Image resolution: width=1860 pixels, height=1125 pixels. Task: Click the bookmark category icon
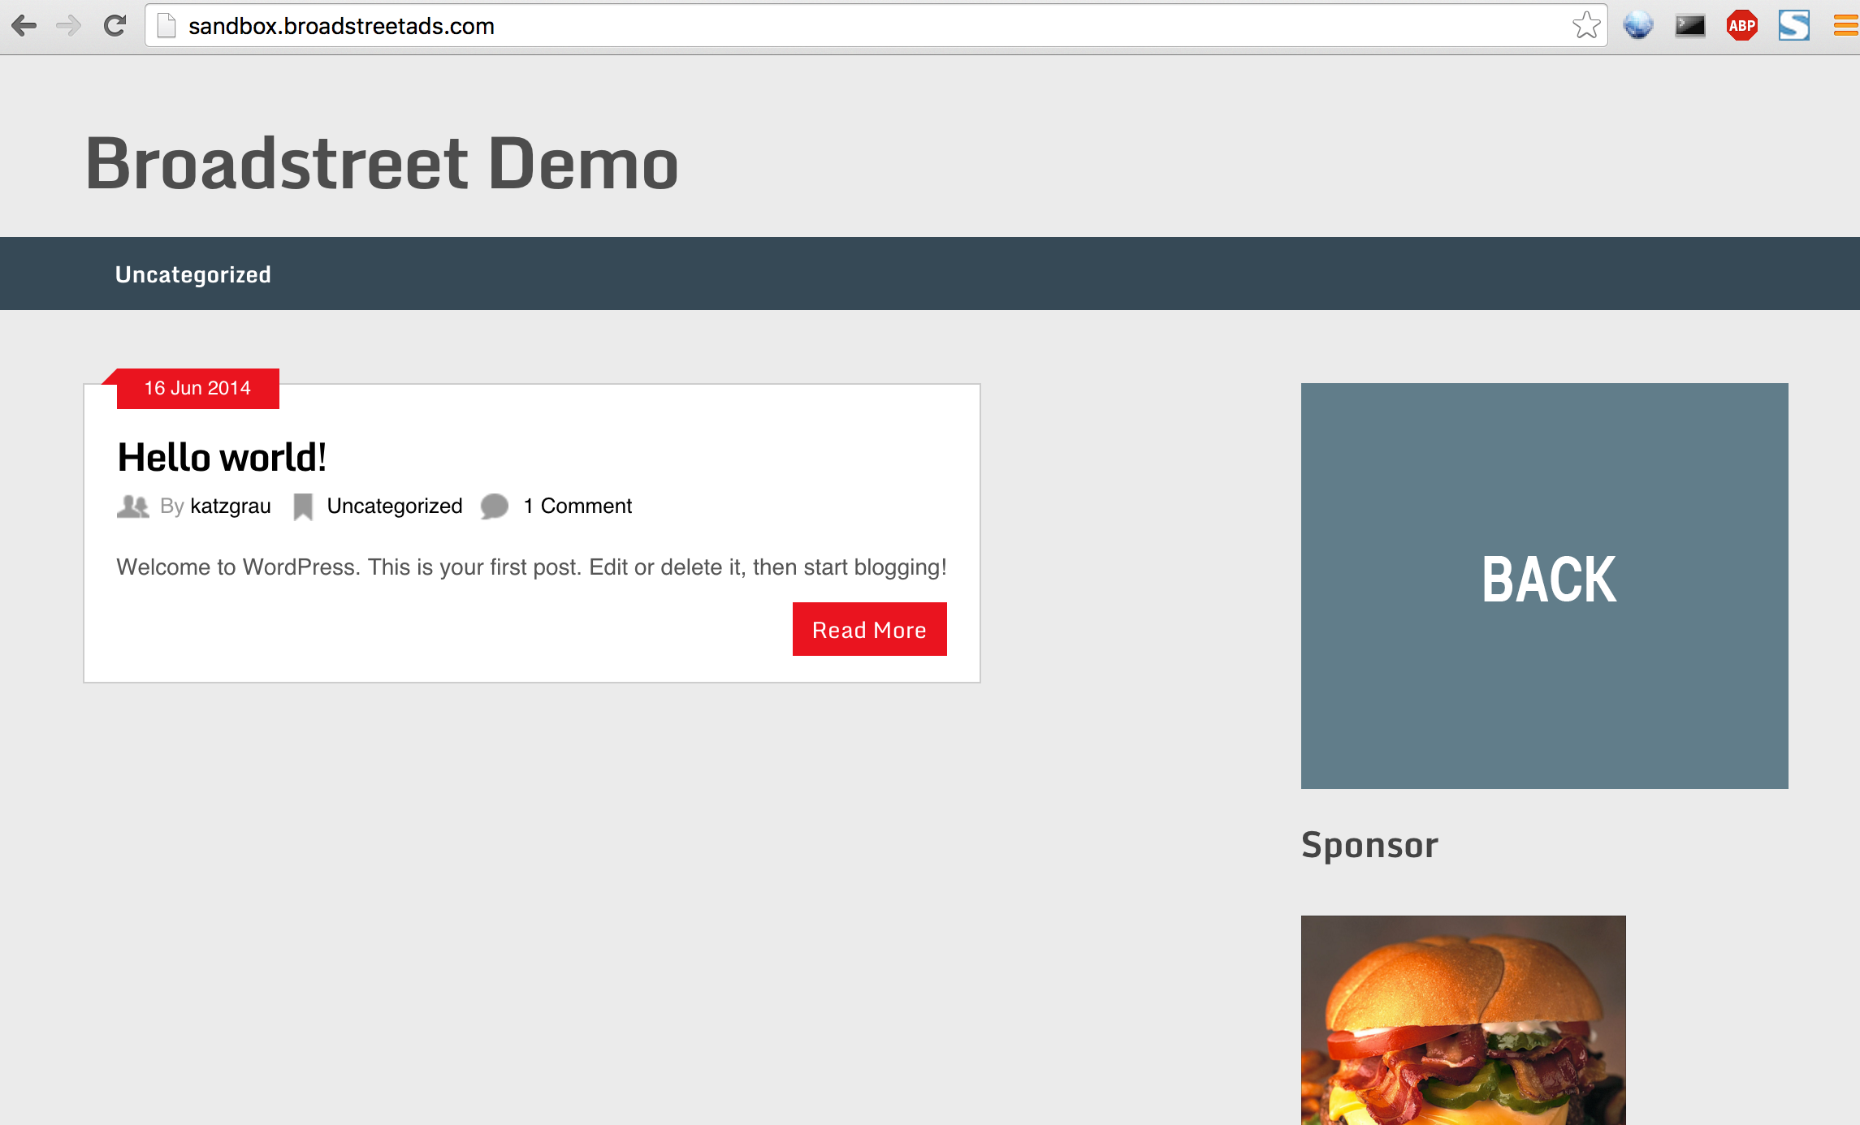coord(303,507)
